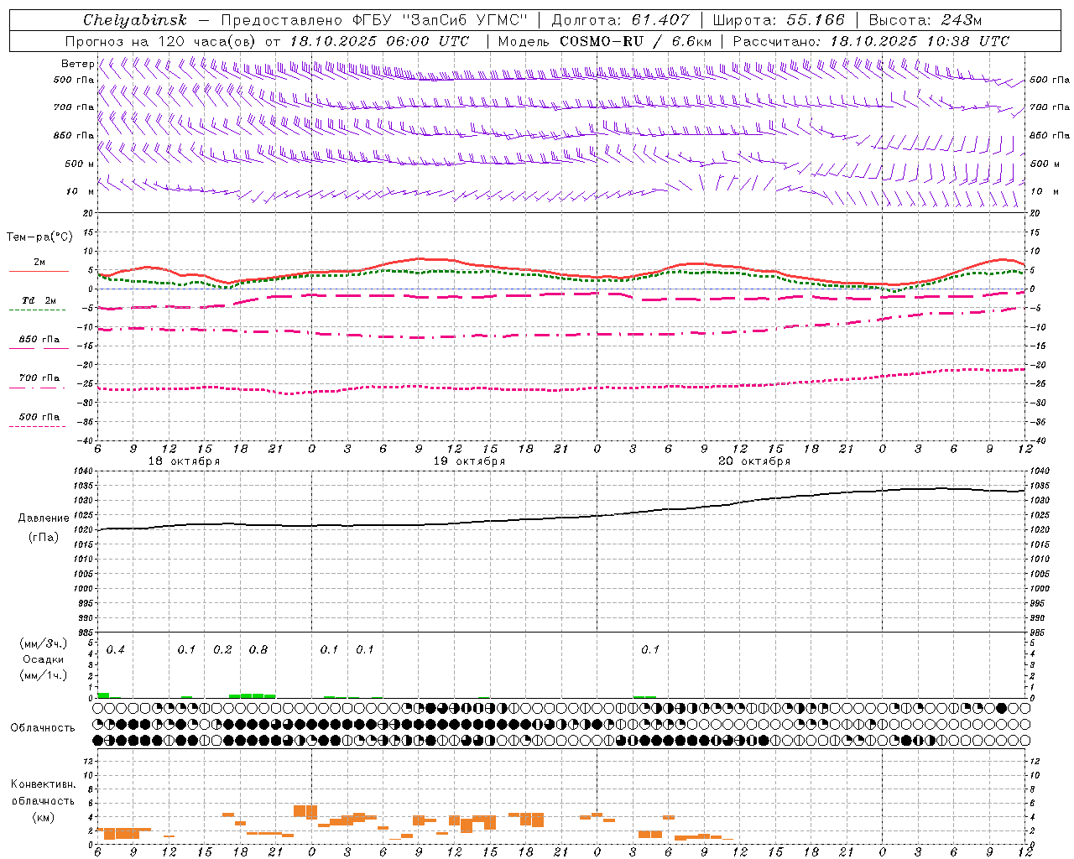Click the '18 октября' date label
The width and height of the screenshot is (1074, 859).
(x=185, y=461)
